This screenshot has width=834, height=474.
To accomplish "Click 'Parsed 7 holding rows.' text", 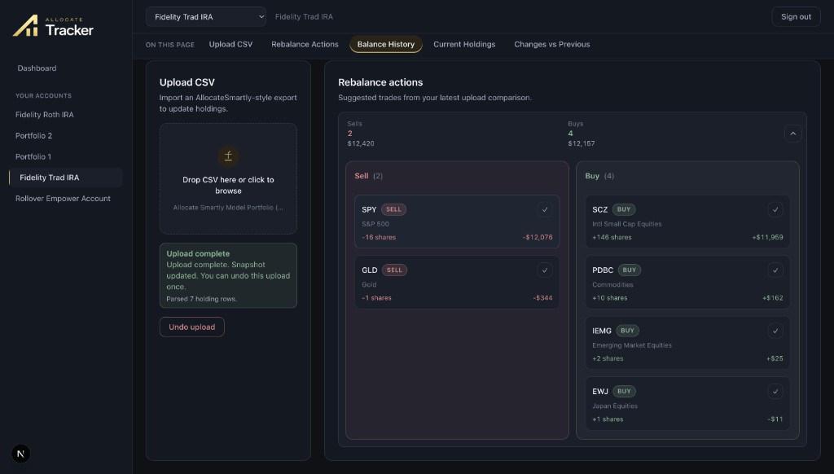I will coord(202,299).
